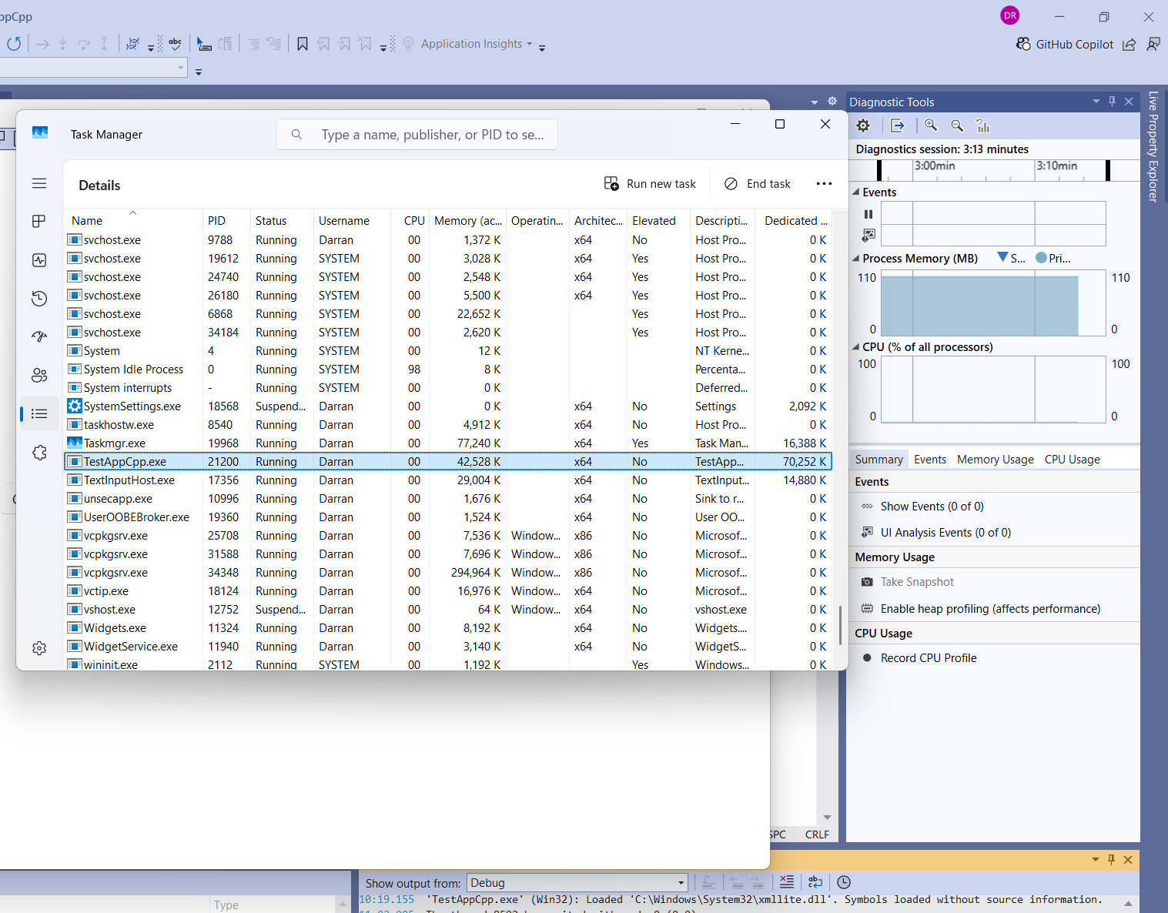Screen dimensions: 1168x913
Task: Click the spell check abc icon
Action: coord(176,44)
